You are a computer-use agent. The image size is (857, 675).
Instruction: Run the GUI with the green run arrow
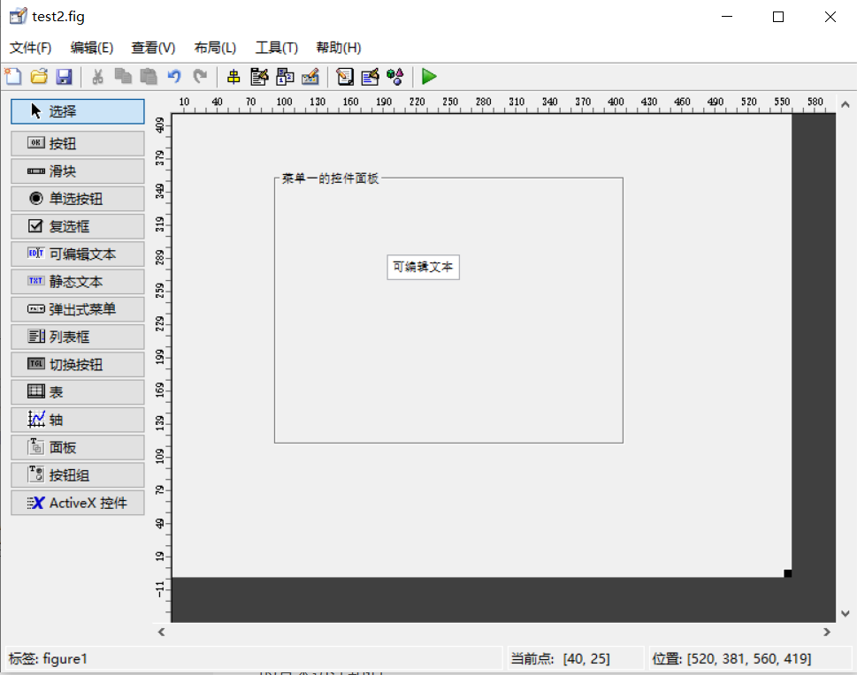428,77
